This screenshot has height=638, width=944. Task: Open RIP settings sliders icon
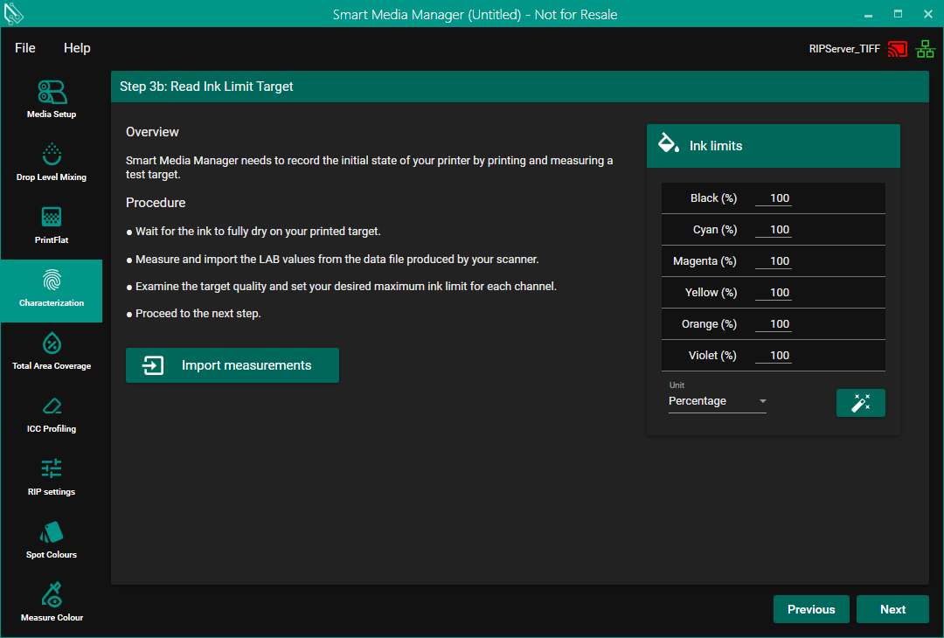point(52,469)
